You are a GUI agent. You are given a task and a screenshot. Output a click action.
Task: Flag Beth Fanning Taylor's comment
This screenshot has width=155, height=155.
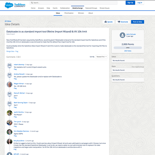click(x=15, y=107)
